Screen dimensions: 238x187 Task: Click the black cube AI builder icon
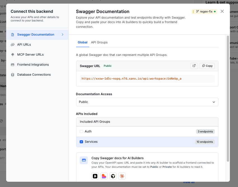click(x=113, y=176)
